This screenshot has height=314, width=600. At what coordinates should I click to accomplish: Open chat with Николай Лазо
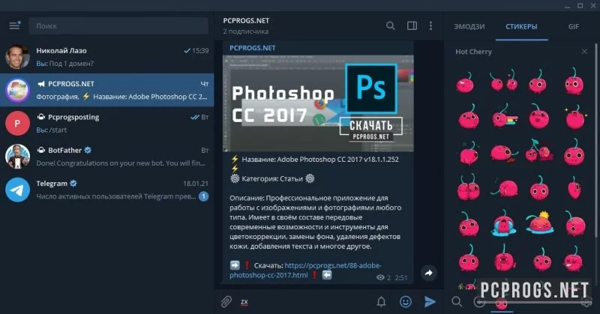[x=107, y=57]
